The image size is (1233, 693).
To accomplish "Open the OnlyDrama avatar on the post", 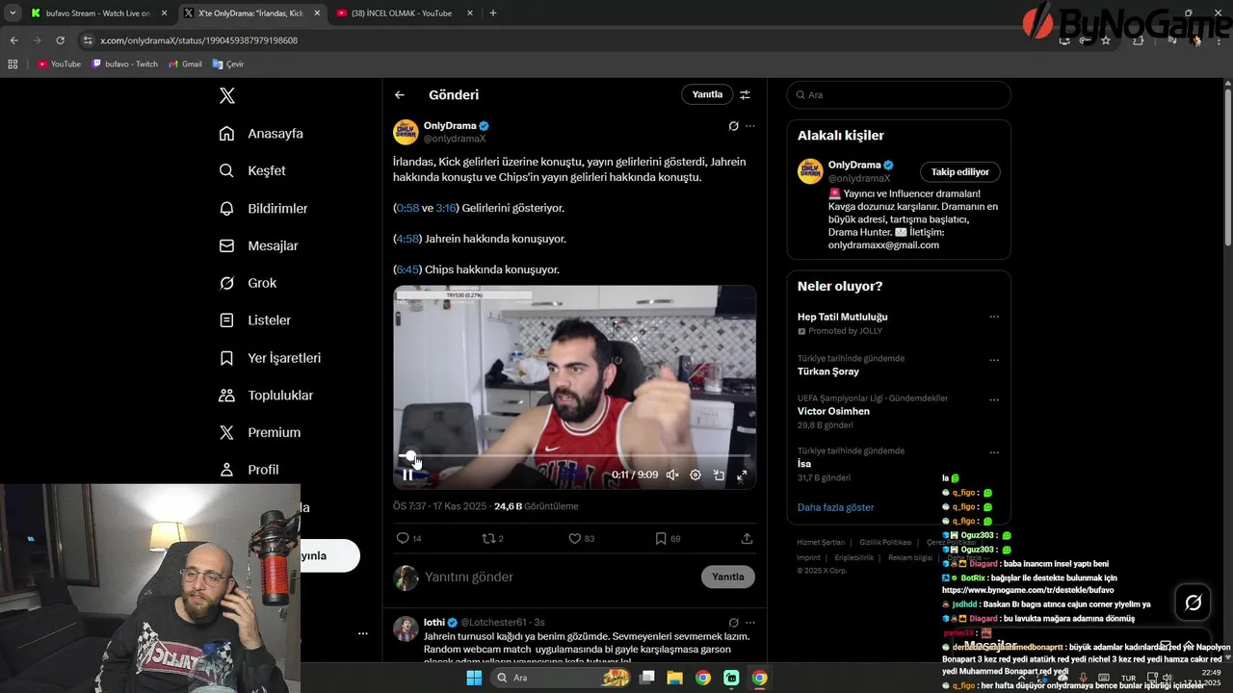I will [406, 132].
